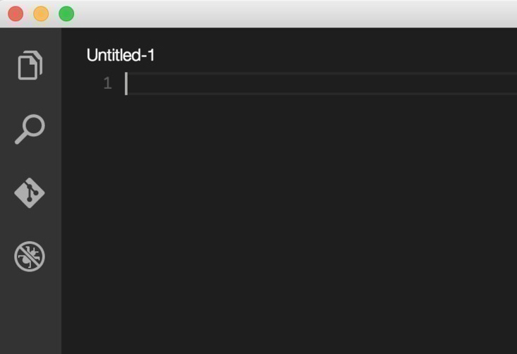Click empty editor area beneath line 1
Viewport: 517px width, 354px height.
click(322, 224)
